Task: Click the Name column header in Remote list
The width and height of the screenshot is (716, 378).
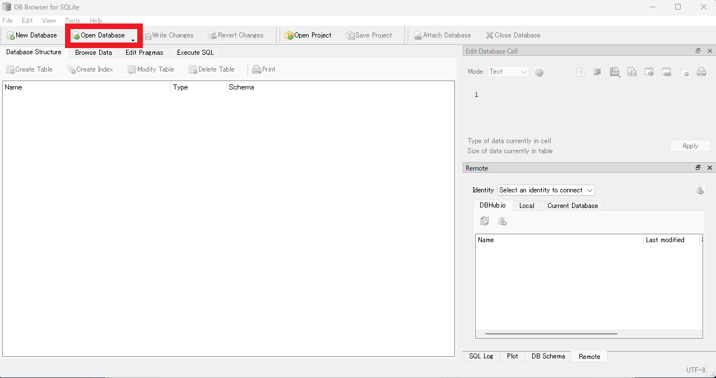Action: [x=560, y=240]
